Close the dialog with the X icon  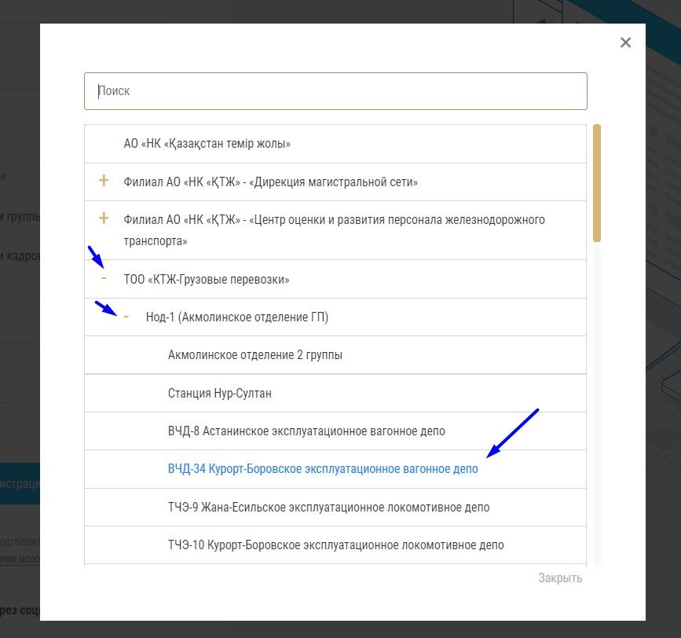625,42
